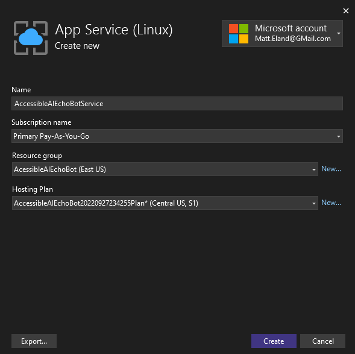This screenshot has width=355, height=354.
Task: Expand the Resource group dropdown arrow
Action: click(314, 169)
